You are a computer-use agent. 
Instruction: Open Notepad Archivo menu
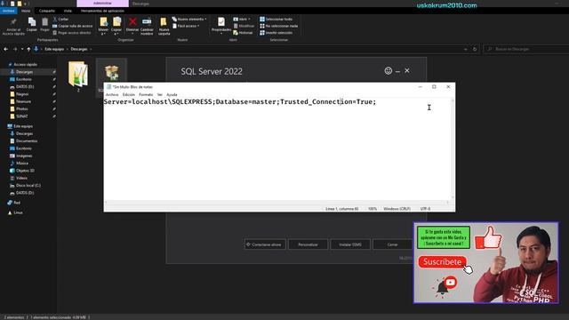point(112,94)
